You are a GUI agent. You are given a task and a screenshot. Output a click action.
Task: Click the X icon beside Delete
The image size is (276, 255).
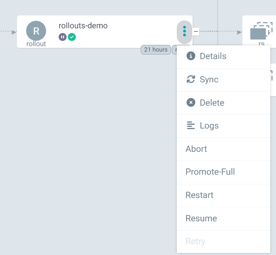(x=191, y=103)
